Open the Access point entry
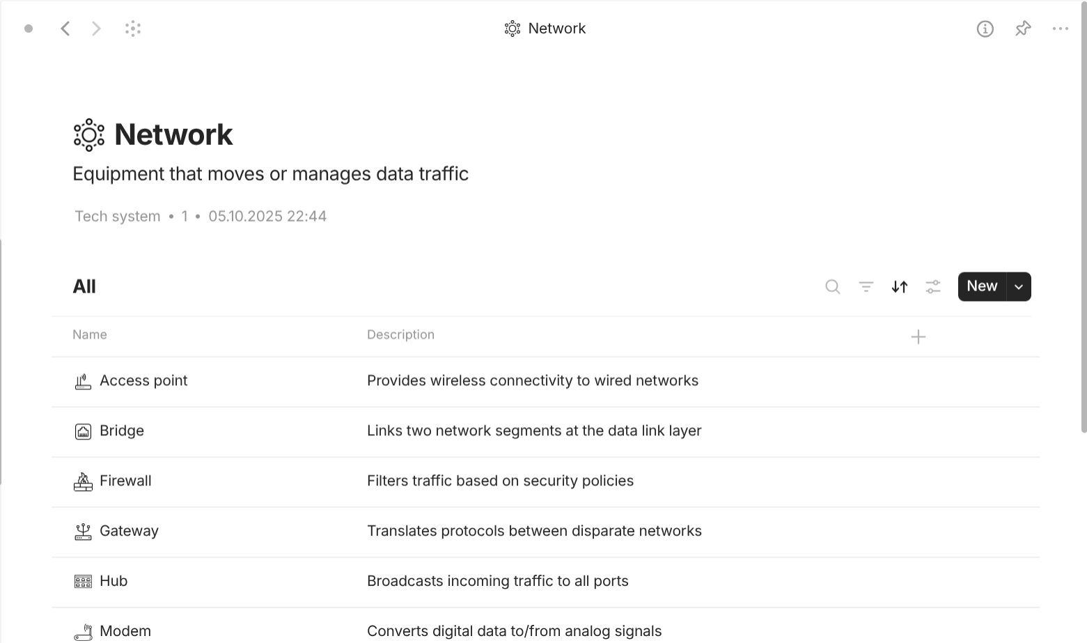 click(x=143, y=381)
